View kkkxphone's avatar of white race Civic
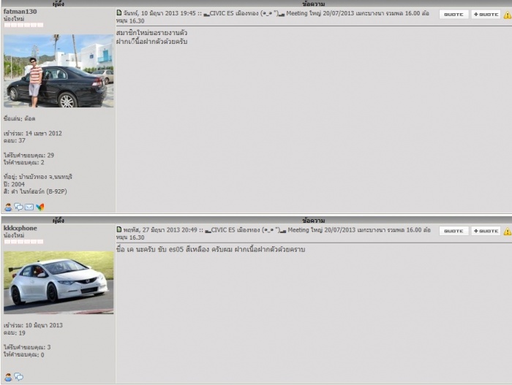Image resolution: width=512 pixels, height=385 pixels. click(x=59, y=283)
